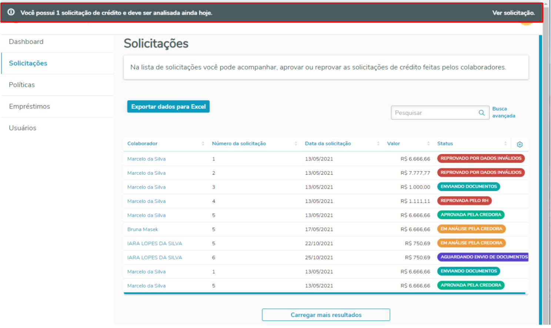Click ENVIANDO DOCUMENTOS badge in R$ 1.000,00 row
551x328 pixels.
[469, 187]
